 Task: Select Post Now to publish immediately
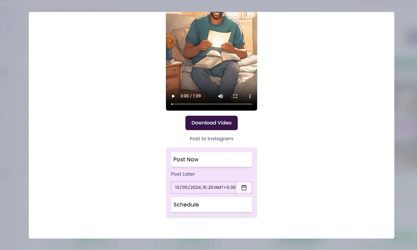211,159
